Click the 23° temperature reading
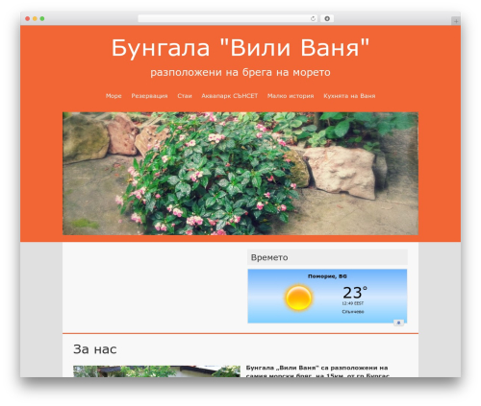Image resolution: width=481 pixels, height=406 pixels. 355,292
